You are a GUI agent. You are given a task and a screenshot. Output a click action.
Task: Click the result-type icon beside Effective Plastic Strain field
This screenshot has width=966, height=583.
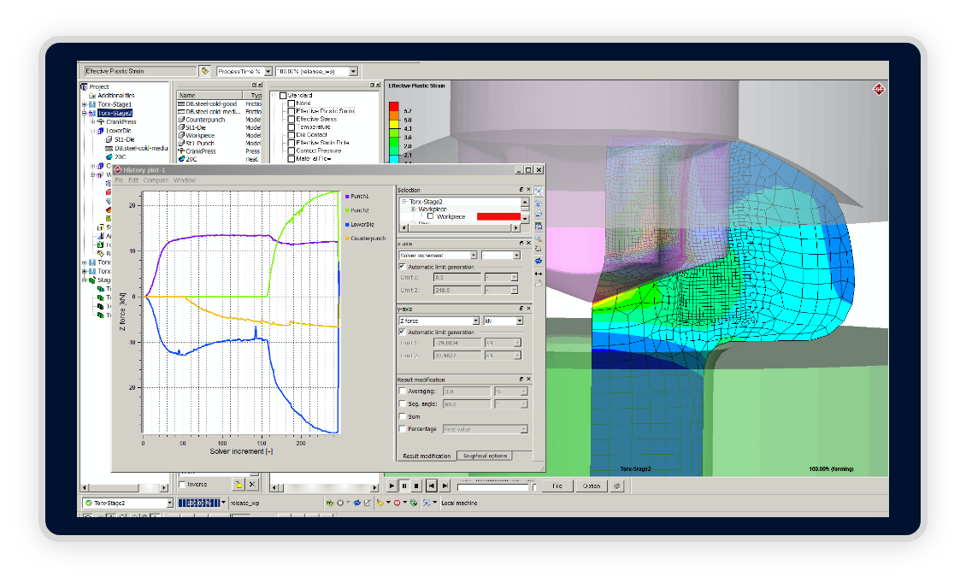coord(204,72)
